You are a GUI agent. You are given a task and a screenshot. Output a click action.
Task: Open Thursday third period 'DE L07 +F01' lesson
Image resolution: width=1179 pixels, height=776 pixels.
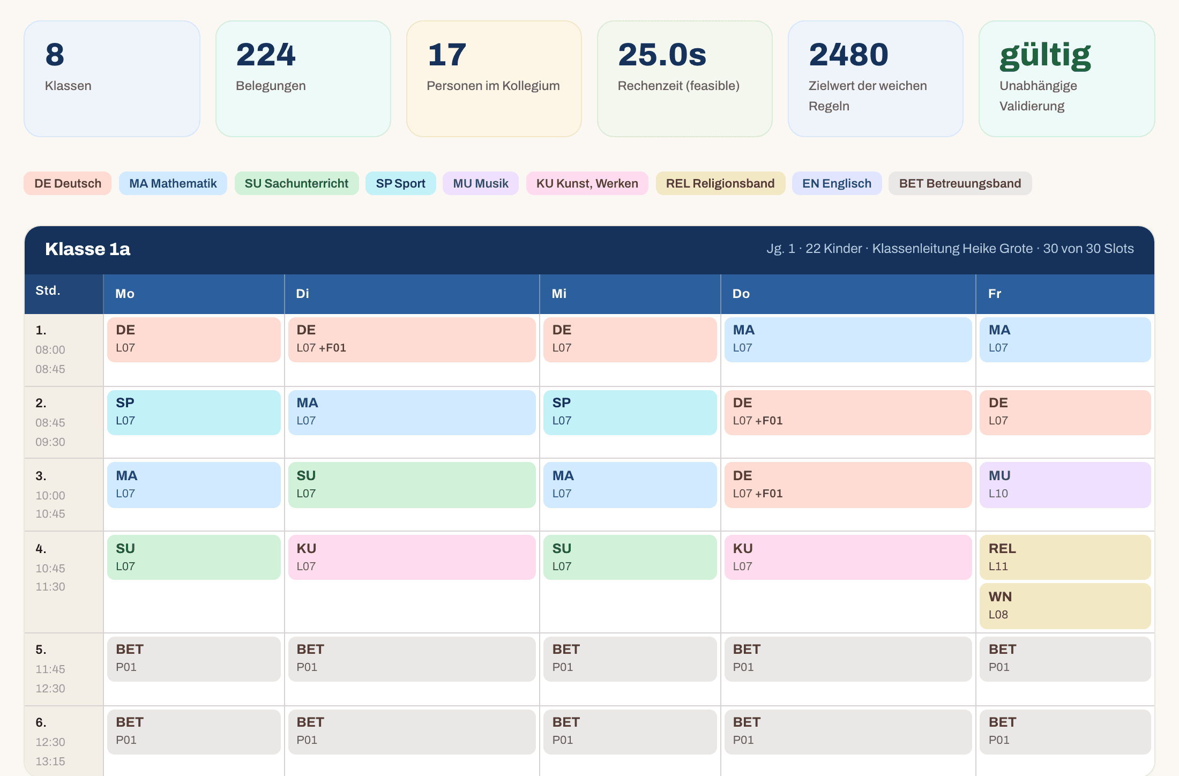(848, 485)
